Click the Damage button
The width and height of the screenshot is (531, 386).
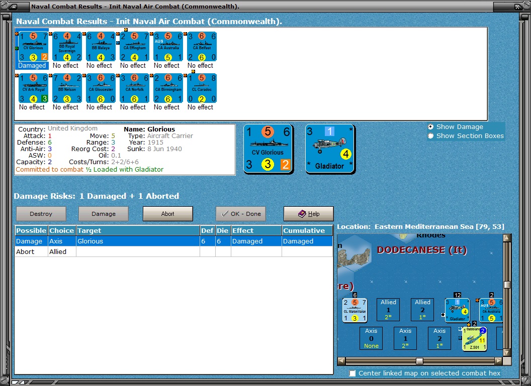[104, 214]
